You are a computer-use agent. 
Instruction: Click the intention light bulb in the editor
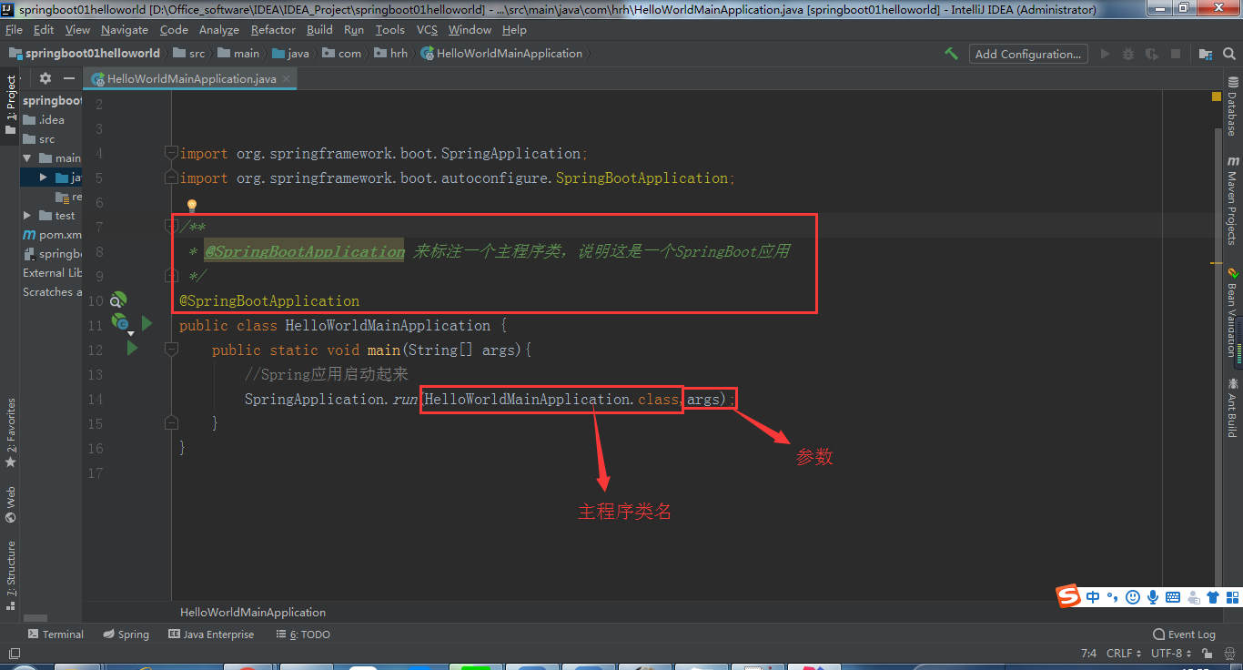tap(192, 207)
